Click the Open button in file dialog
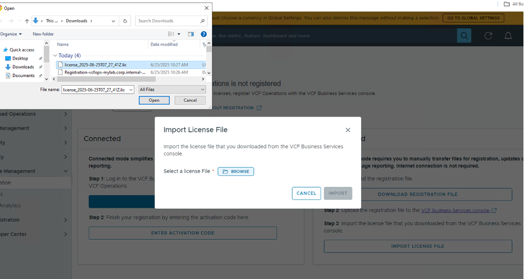The width and height of the screenshot is (524, 279). 154,100
